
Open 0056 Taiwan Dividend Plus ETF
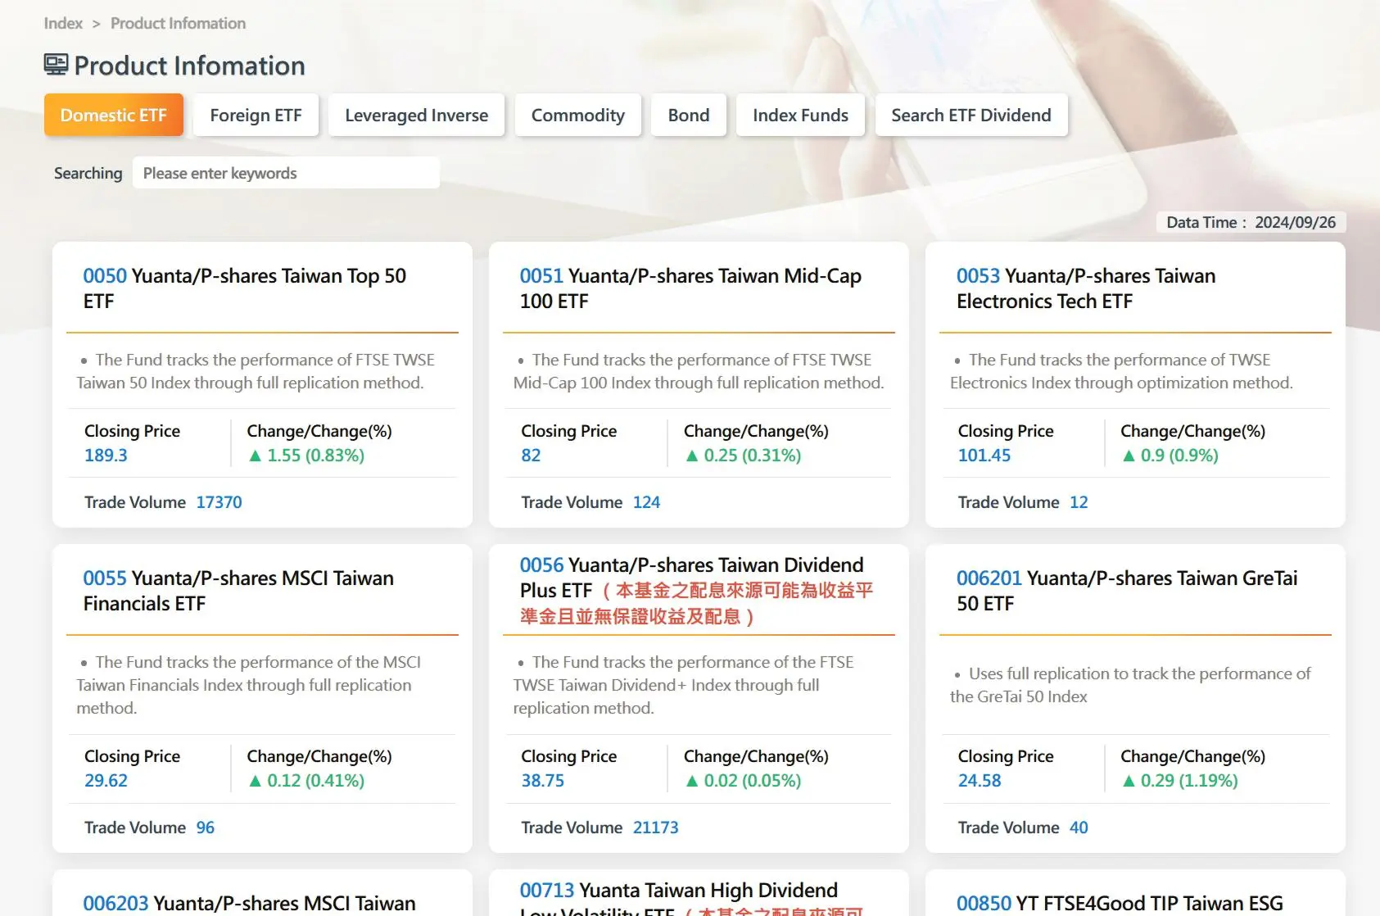click(x=697, y=590)
